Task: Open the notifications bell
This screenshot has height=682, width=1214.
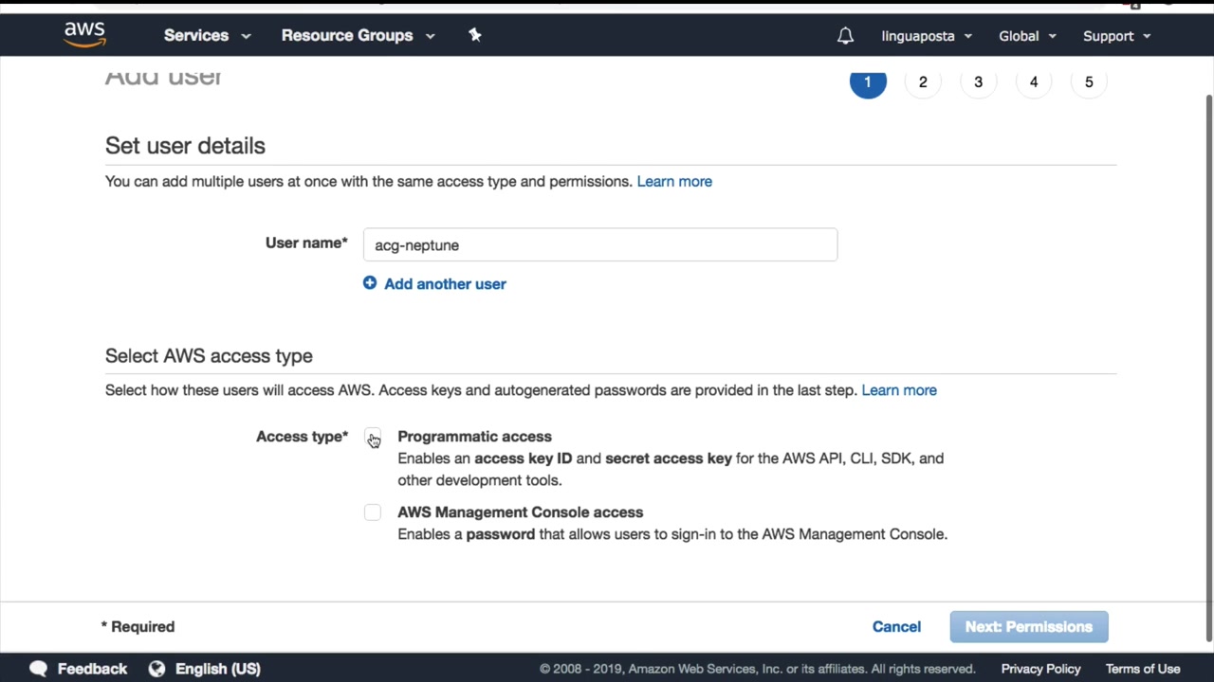Action: [x=845, y=36]
